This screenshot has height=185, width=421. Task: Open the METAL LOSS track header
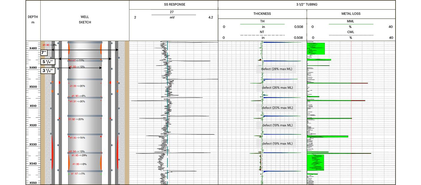click(351, 14)
